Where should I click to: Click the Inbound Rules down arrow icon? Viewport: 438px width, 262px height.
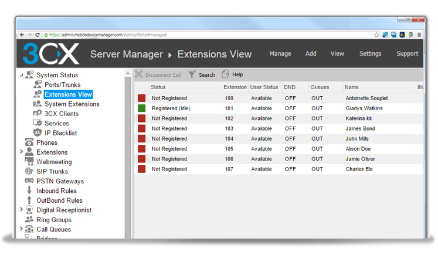click(x=29, y=190)
